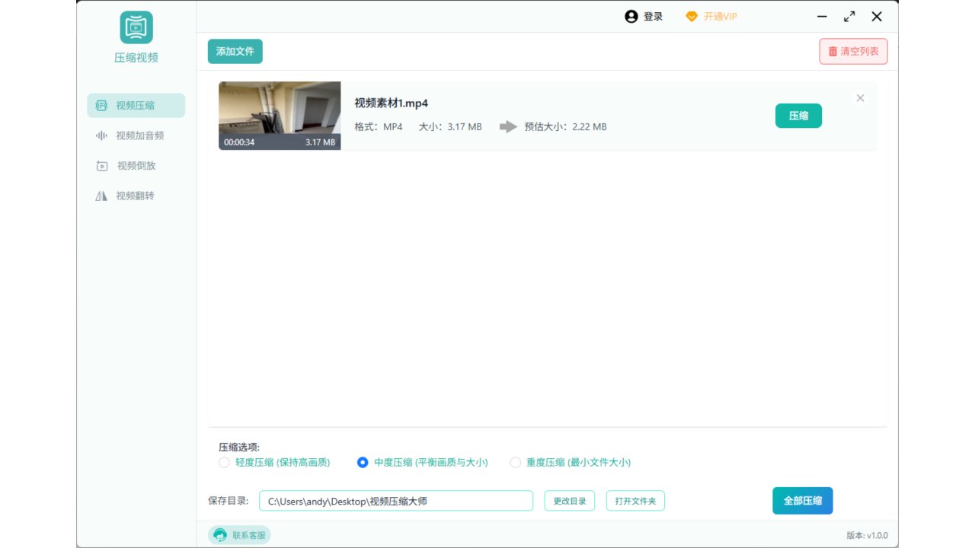The width and height of the screenshot is (975, 548).
Task: Click the save directory path field
Action: point(396,500)
